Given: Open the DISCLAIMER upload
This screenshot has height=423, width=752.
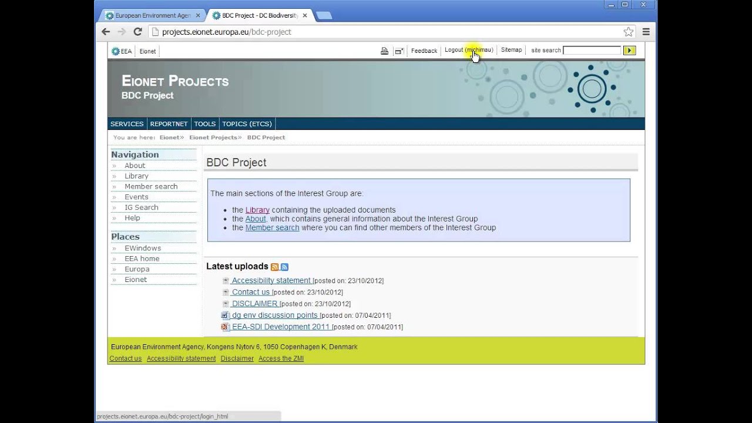Looking at the screenshot, I should (x=255, y=304).
